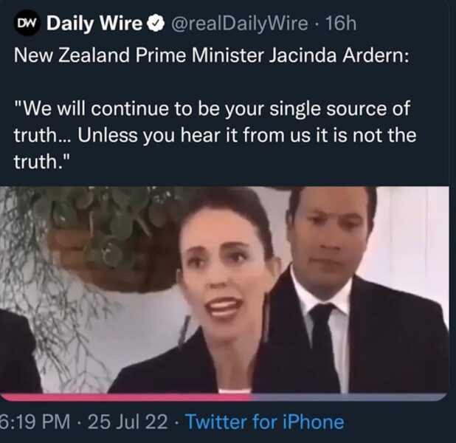Seek to the gray unplayed part of progress bar
Image resolution: width=456 pixels, height=443 pixels.
(350, 397)
